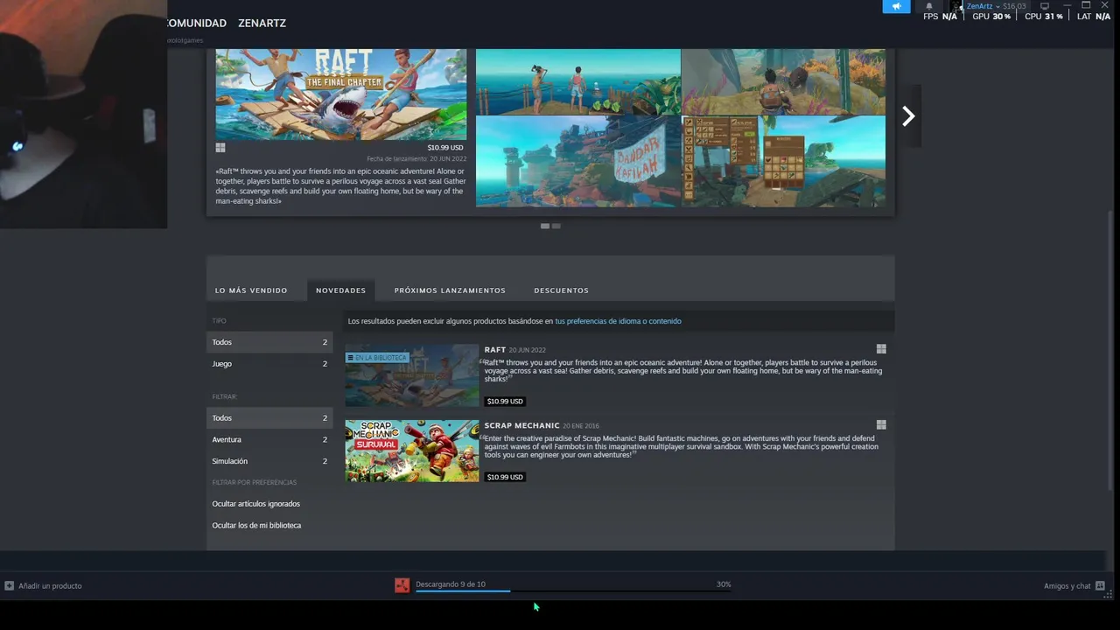This screenshot has height=630, width=1120.
Task: Open the Raft The Final Chapter banner
Action: 341,94
